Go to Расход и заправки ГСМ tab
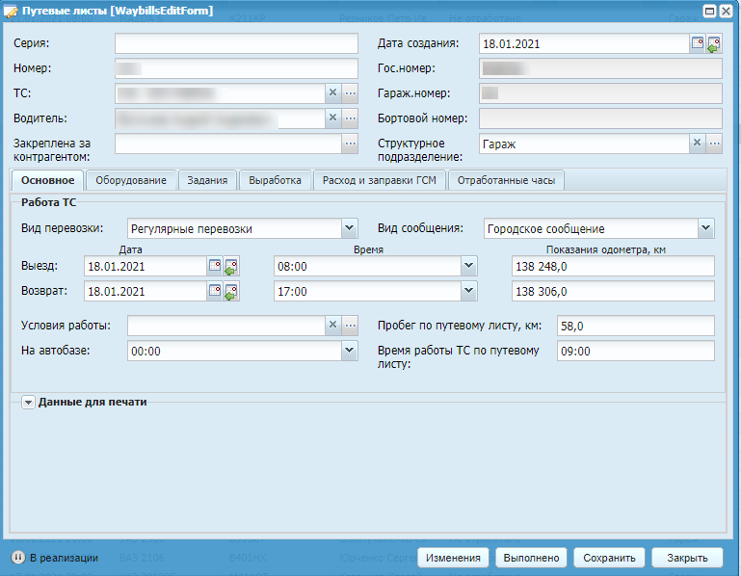Viewport: 741px width, 576px height. click(x=380, y=180)
